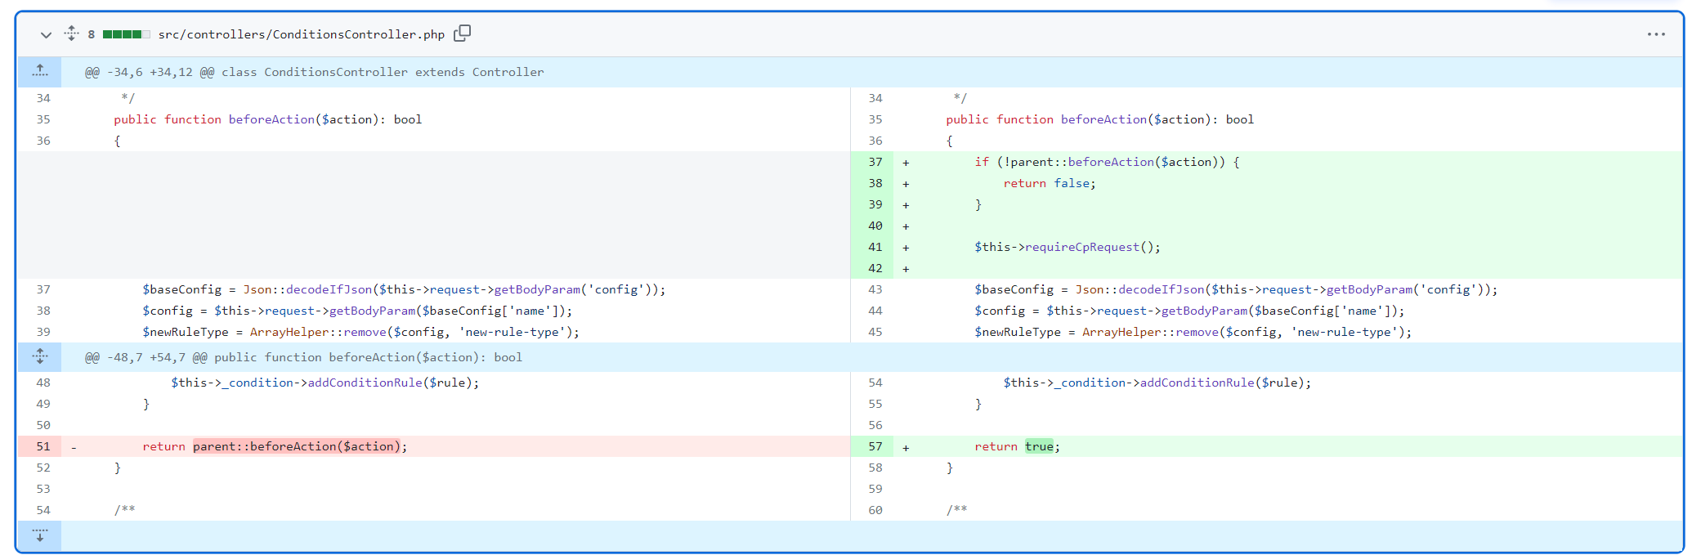Click the green diffstat squares
Image resolution: width=1701 pixels, height=555 pixels.
tap(126, 34)
